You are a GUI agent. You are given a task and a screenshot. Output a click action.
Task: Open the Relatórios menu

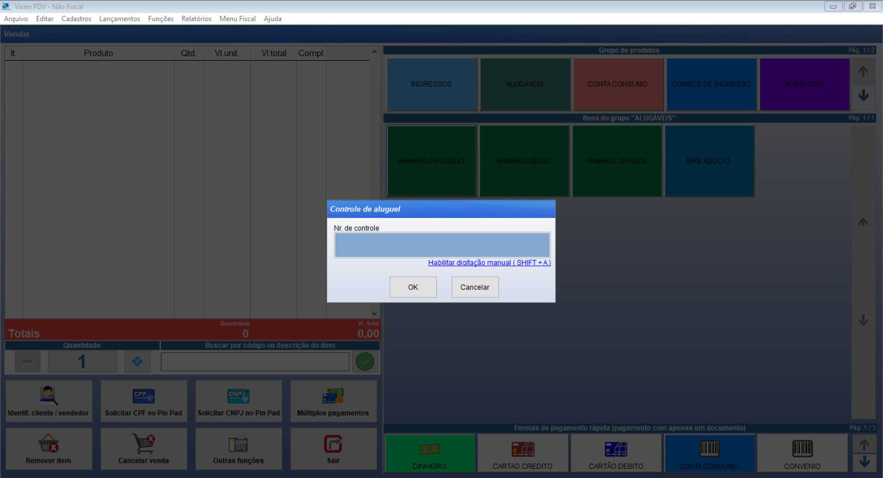point(196,19)
